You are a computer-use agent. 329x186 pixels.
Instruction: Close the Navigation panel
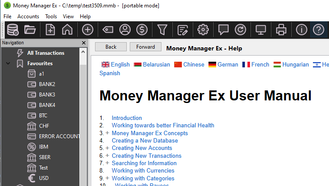(x=84, y=43)
